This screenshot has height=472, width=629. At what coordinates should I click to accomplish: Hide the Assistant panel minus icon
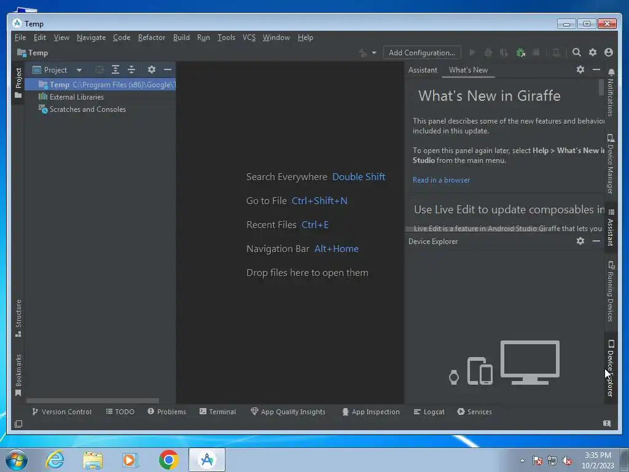pos(596,69)
